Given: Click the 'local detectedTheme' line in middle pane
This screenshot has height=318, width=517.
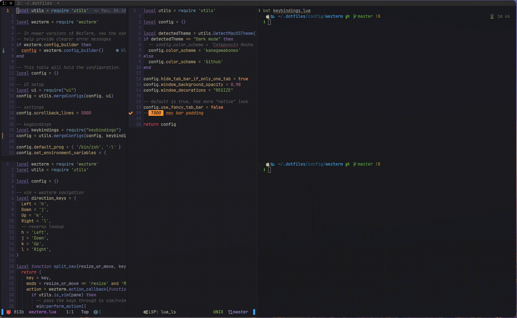Looking at the screenshot, I should [199, 33].
